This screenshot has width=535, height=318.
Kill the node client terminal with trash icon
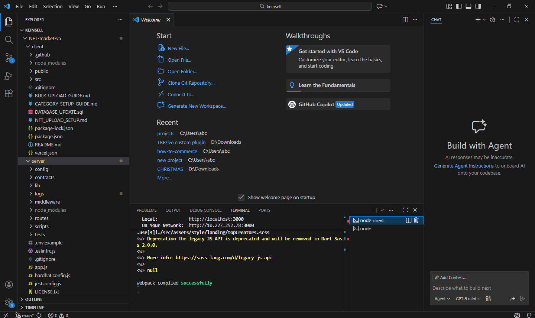pos(416,220)
